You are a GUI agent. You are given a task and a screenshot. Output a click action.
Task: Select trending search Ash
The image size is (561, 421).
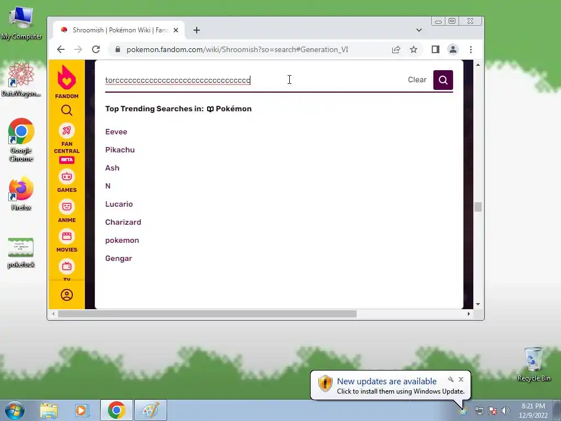(112, 168)
